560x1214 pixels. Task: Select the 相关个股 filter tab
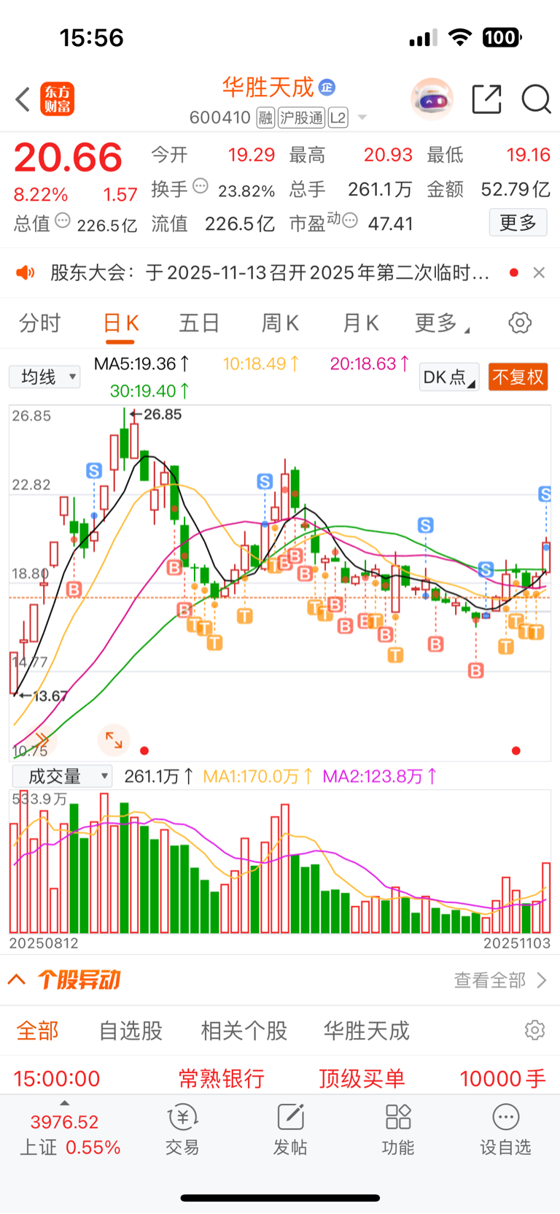[x=244, y=1031]
